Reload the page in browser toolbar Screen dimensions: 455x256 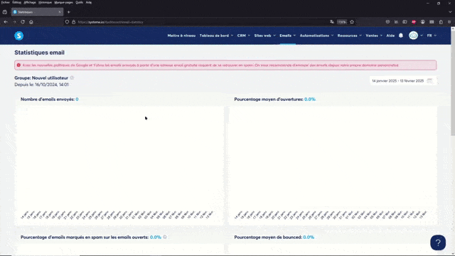tap(23, 22)
